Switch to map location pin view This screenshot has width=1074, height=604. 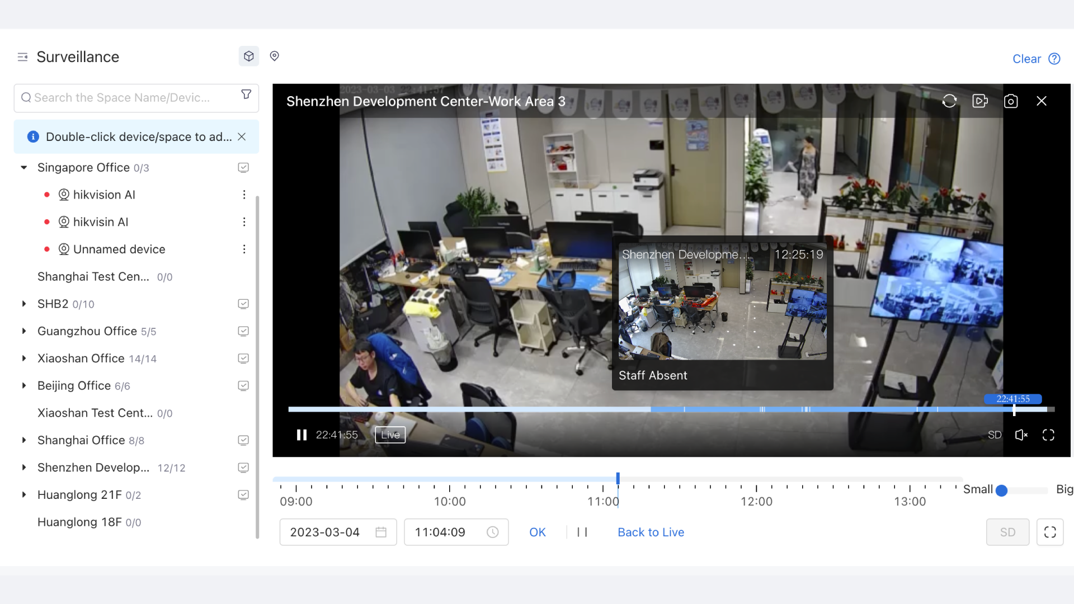pyautogui.click(x=275, y=56)
